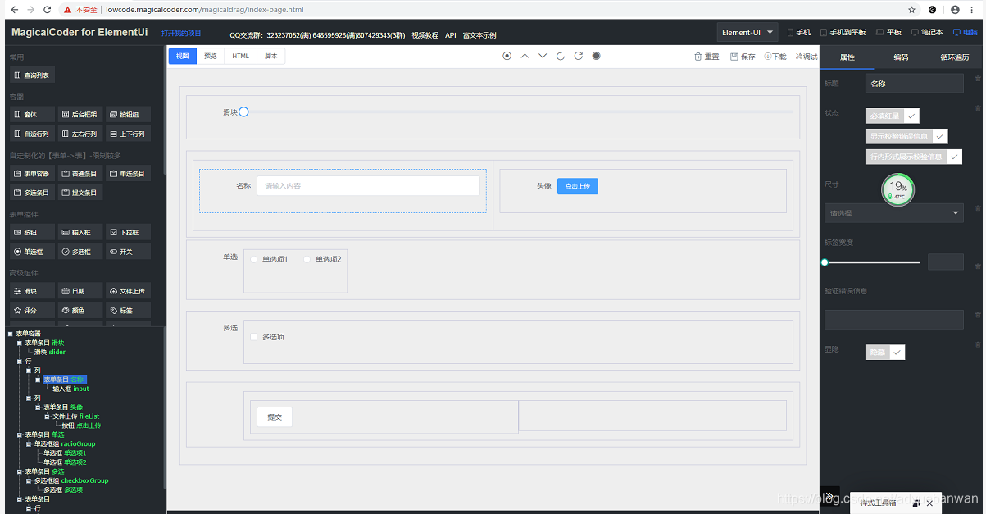The width and height of the screenshot is (986, 514).
Task: Click the 调试 debug button
Action: (807, 57)
